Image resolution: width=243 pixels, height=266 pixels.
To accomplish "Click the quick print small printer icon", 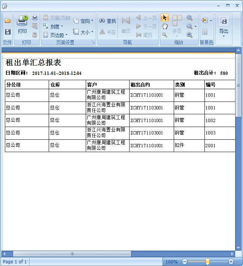I will pos(35,18).
